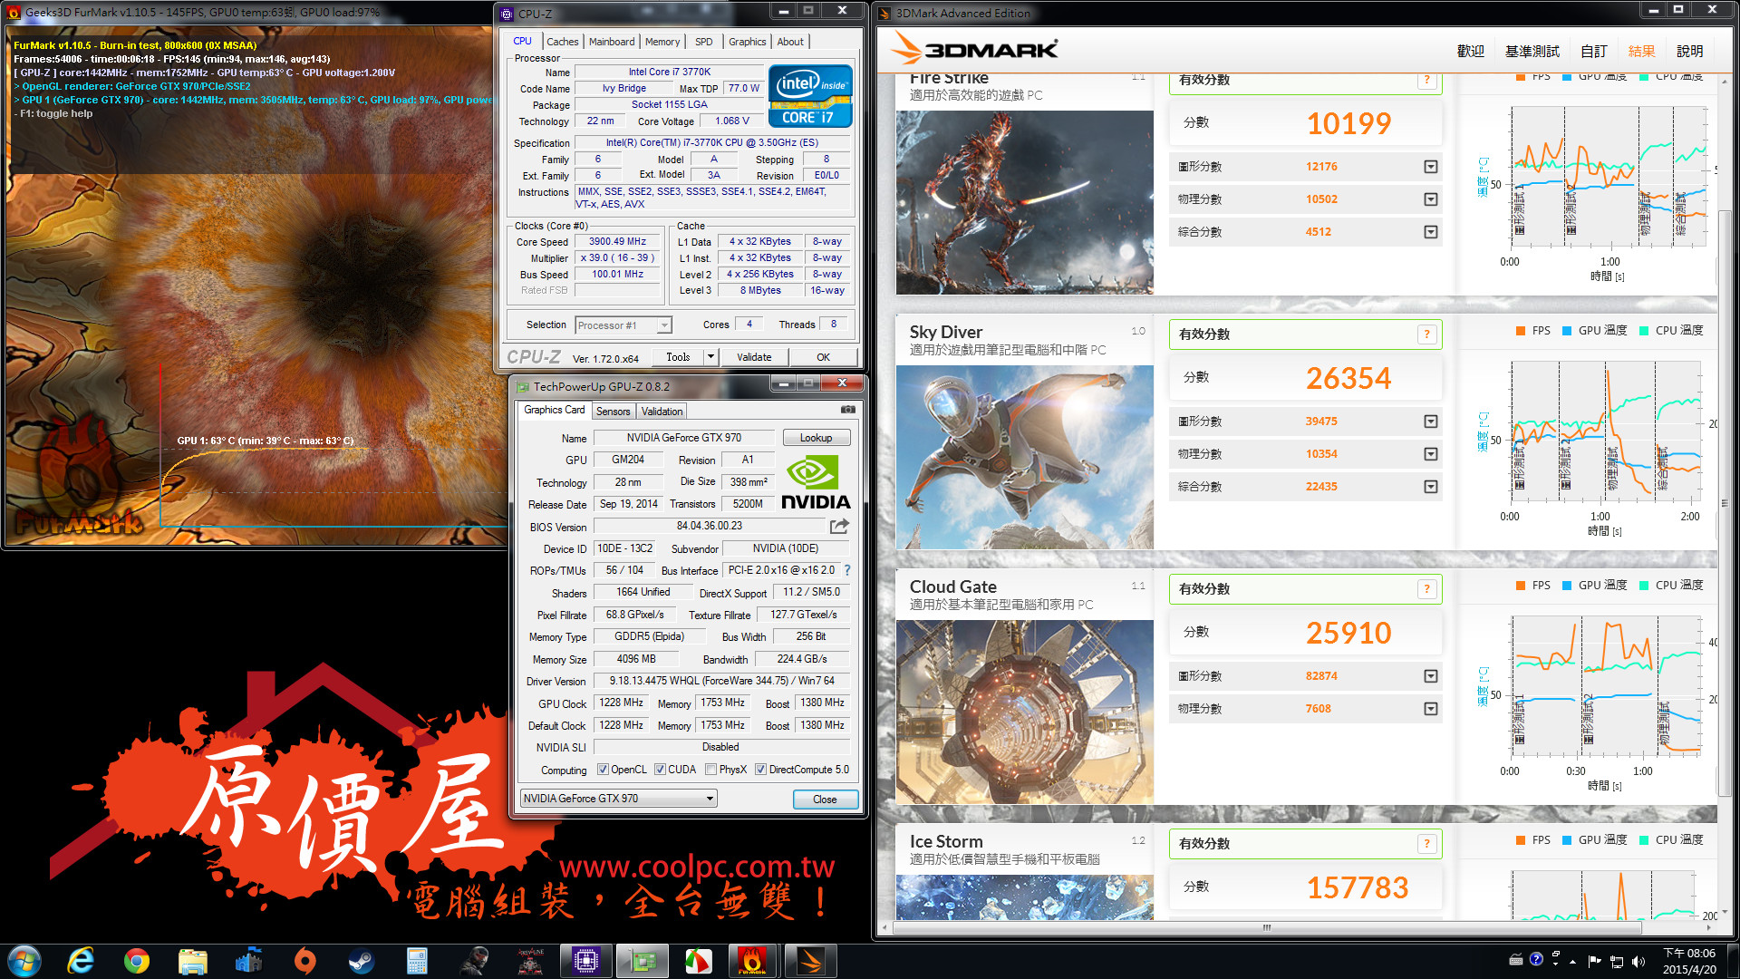
Task: Click the OK button in CPU-Z
Action: click(x=823, y=357)
